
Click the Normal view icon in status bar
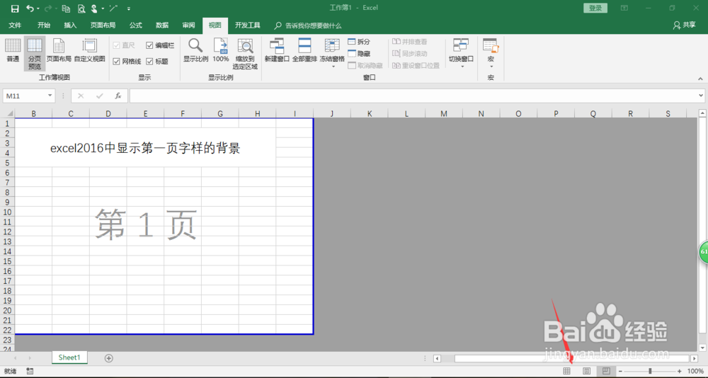point(566,371)
